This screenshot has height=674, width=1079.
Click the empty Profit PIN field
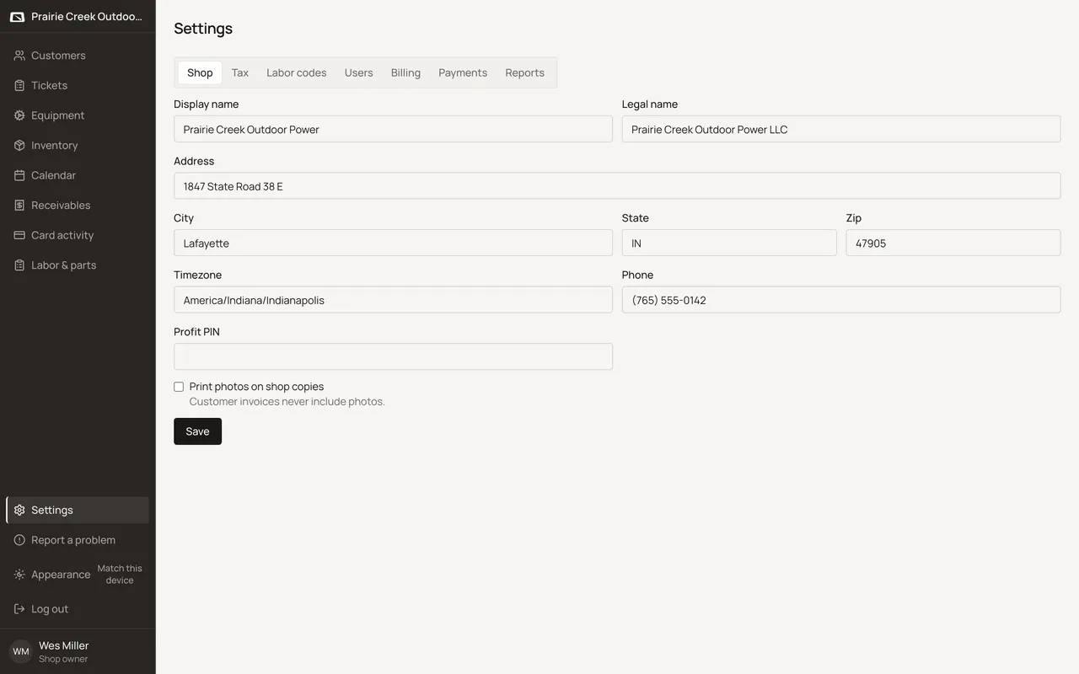[x=393, y=356]
